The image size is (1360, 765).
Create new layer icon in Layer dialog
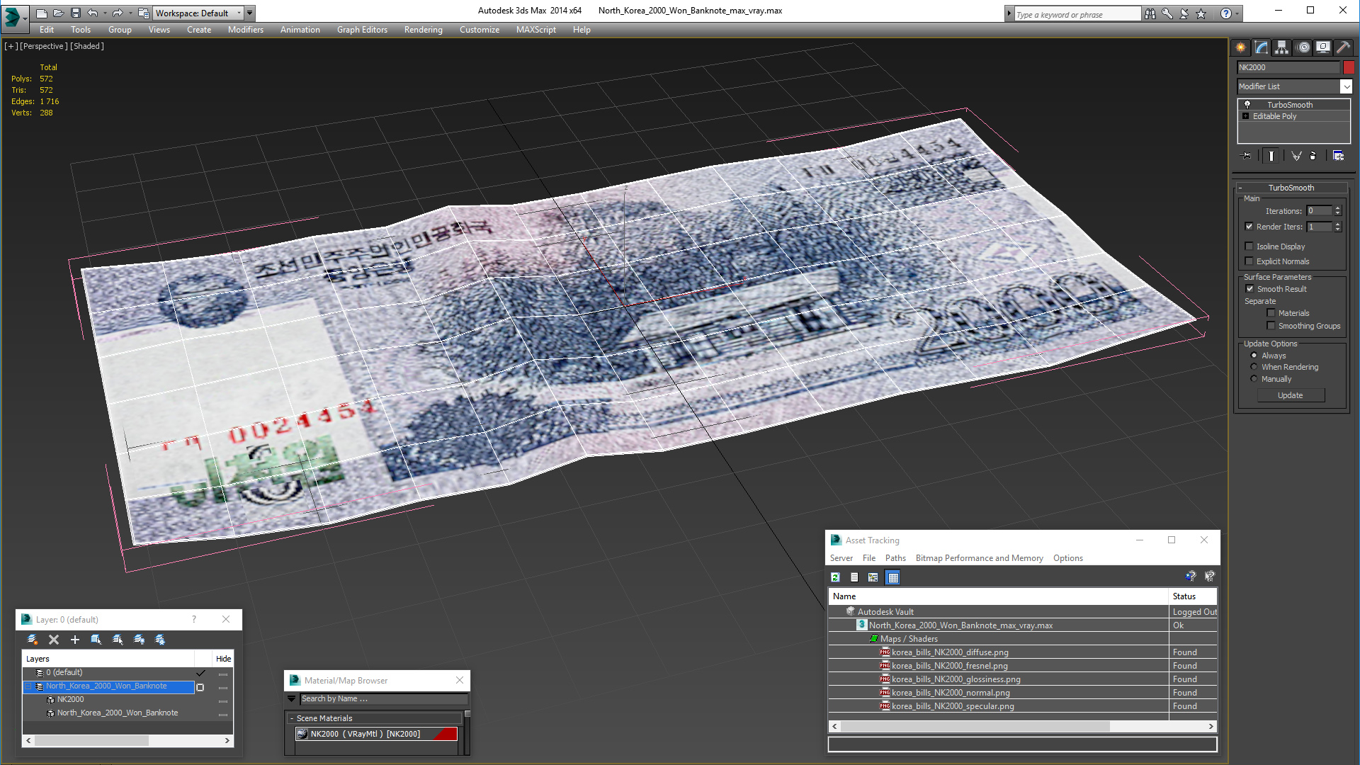click(x=32, y=640)
